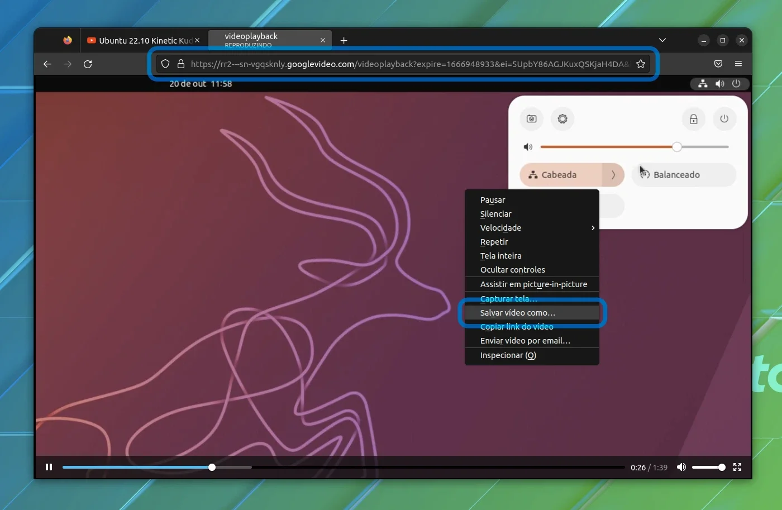Open a new tab with the plus button

[344, 40]
